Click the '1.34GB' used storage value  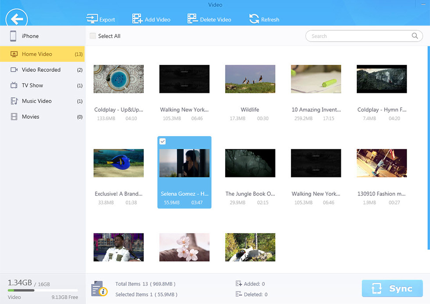coord(20,283)
